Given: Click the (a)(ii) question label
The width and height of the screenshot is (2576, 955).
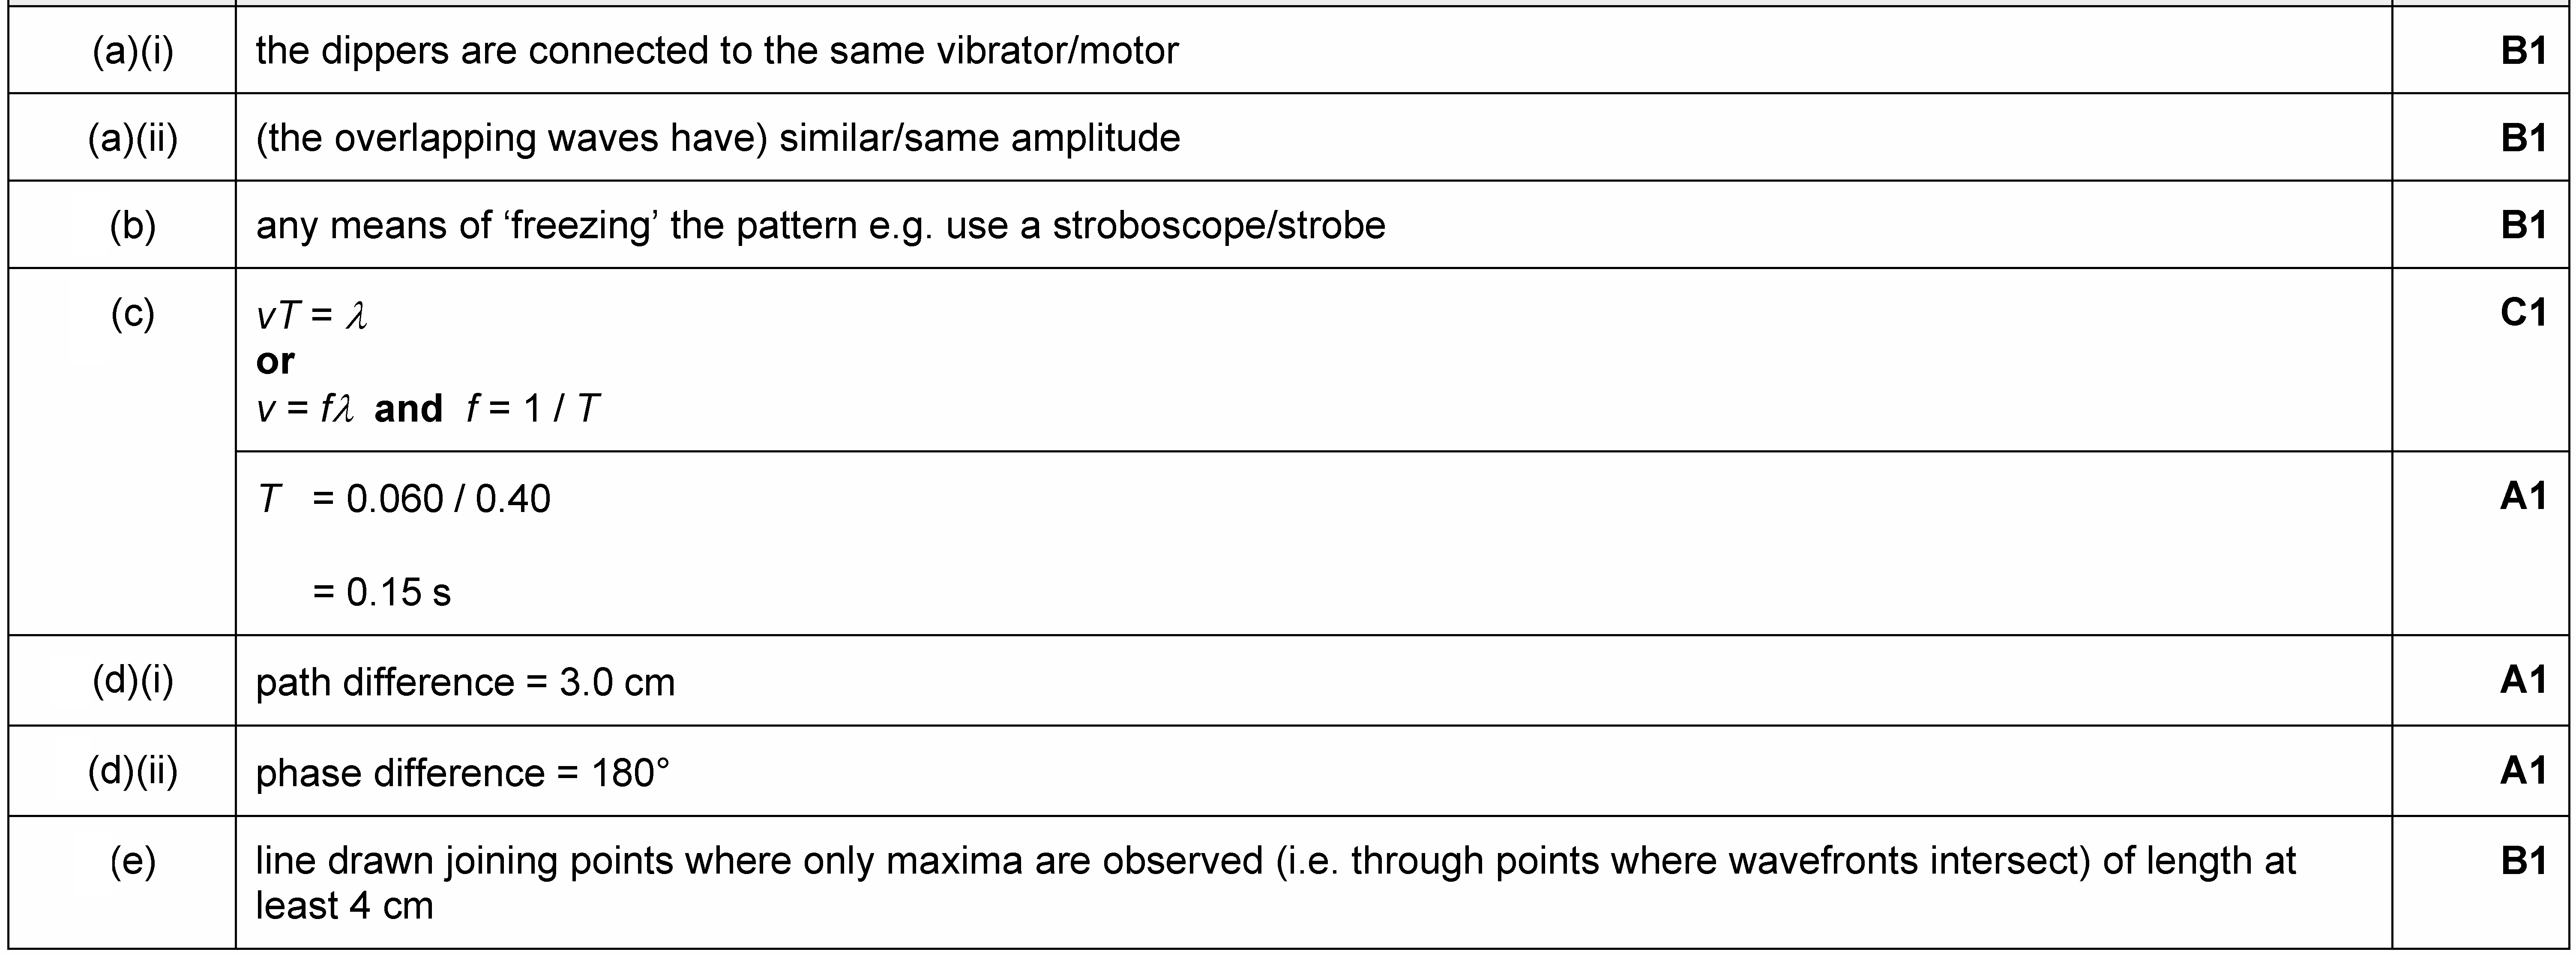Looking at the screenshot, I should point(132,137).
